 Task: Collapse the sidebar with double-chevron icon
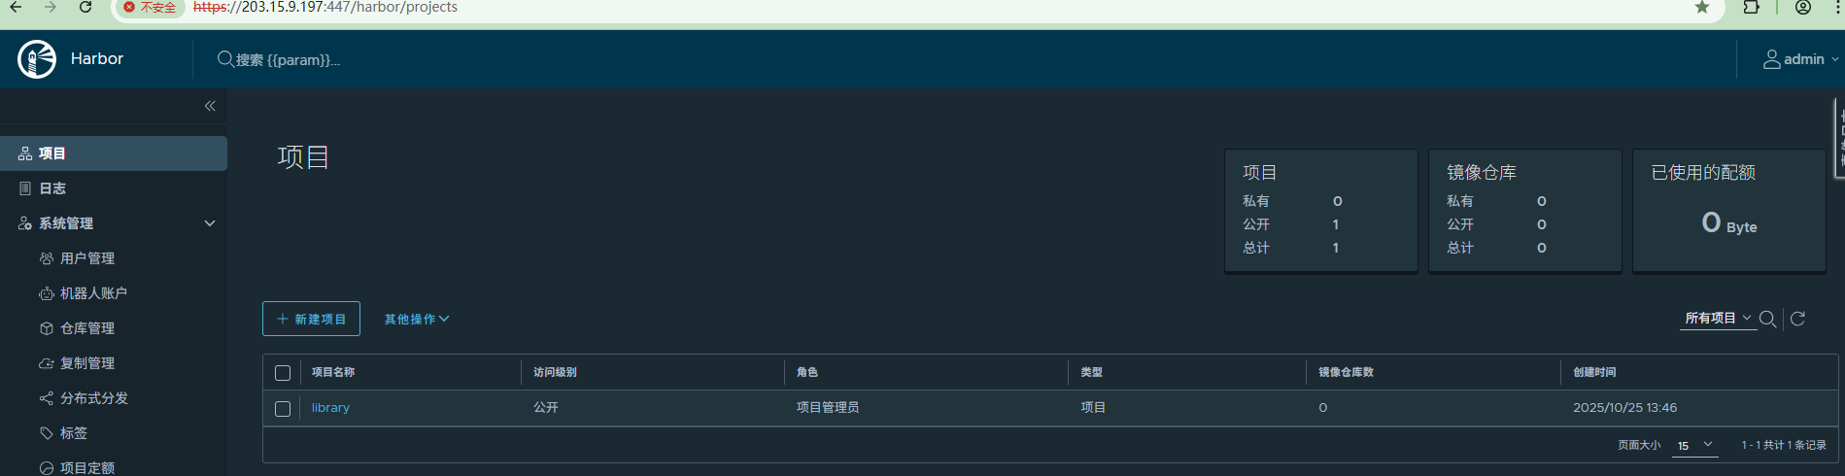pyautogui.click(x=210, y=106)
